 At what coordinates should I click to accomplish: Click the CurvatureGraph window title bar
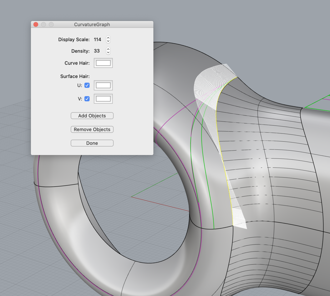[92, 24]
